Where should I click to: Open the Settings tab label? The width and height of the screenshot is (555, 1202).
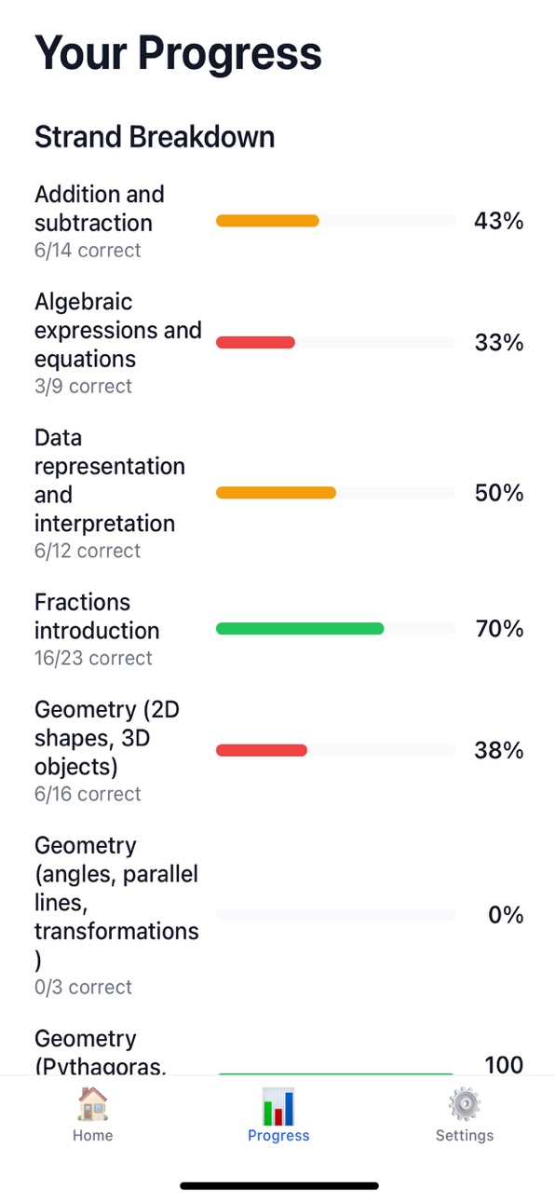coord(465,1135)
